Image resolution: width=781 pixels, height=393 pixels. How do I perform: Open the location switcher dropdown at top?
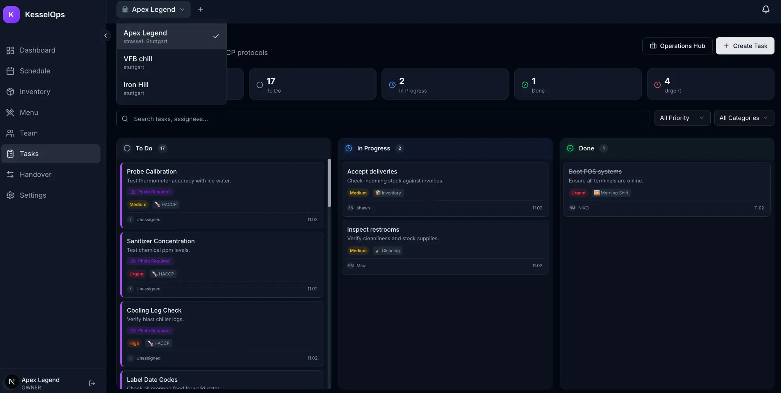[154, 9]
